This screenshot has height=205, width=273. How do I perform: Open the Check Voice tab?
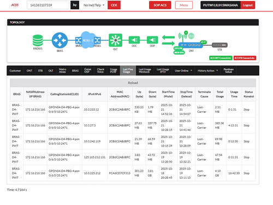click(100, 71)
